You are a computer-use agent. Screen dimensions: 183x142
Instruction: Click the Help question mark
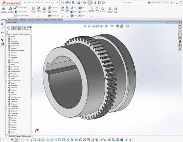pyautogui.click(x=171, y=3)
